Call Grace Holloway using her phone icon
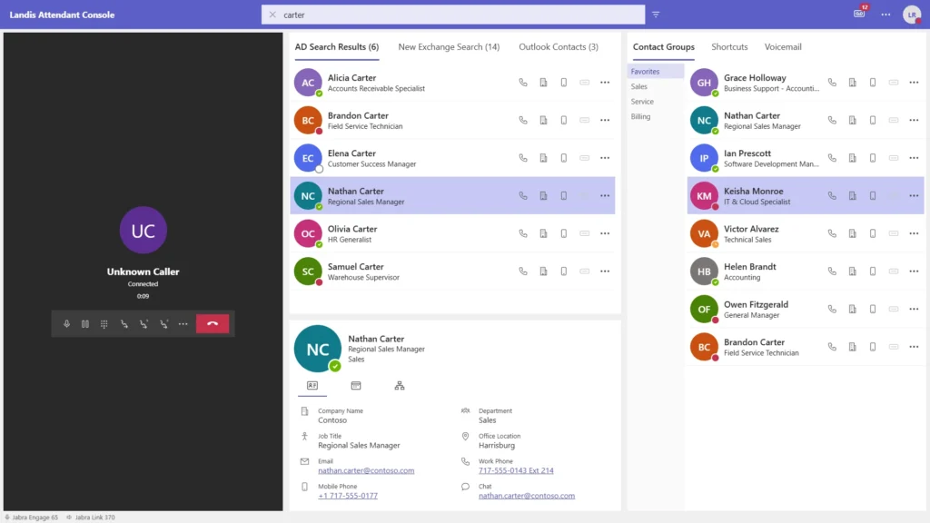Image resolution: width=930 pixels, height=523 pixels. point(832,83)
